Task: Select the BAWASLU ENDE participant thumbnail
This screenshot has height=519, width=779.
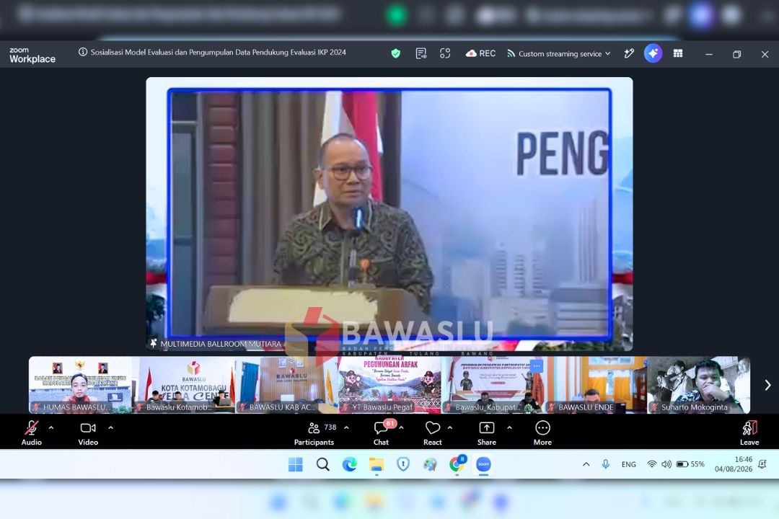Action: click(x=596, y=385)
